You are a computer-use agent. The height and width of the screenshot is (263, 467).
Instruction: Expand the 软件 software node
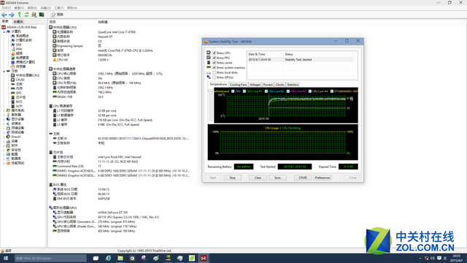(4, 145)
